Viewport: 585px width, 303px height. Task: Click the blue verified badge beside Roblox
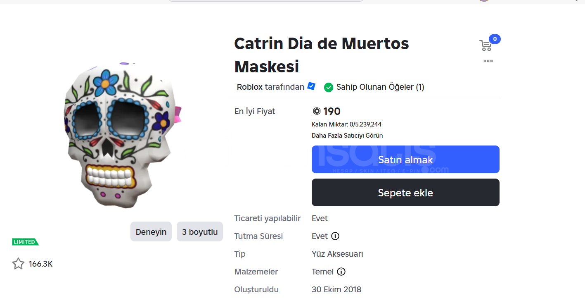coord(311,86)
